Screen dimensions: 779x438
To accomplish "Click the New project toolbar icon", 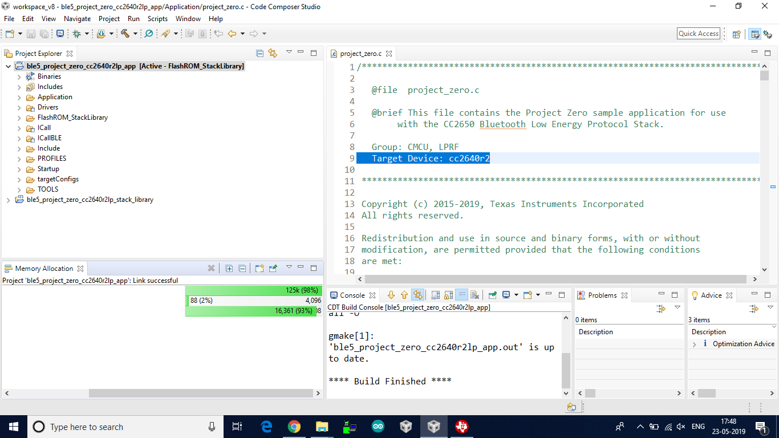I will [10, 34].
